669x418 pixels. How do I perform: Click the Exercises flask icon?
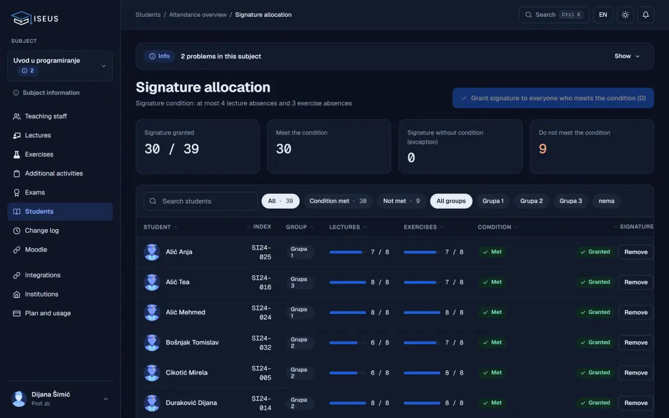coord(17,154)
